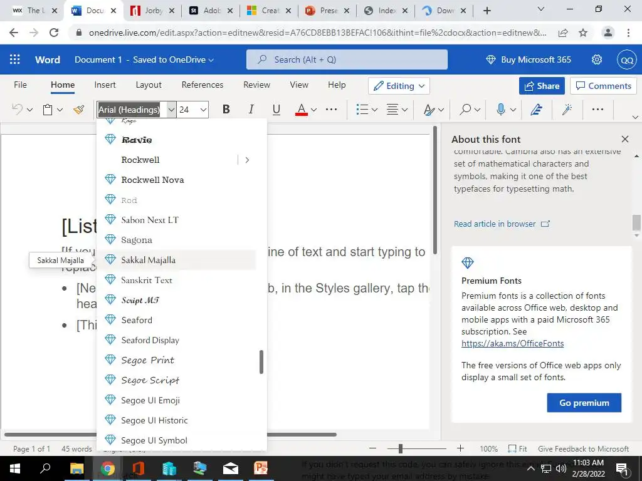Open the Word app launcher grid

(x=15, y=59)
